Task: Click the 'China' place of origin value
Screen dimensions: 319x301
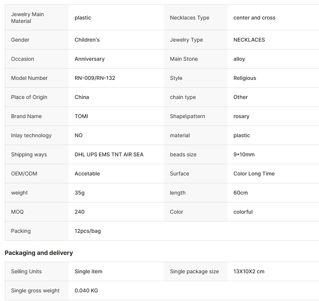Action: (x=82, y=97)
